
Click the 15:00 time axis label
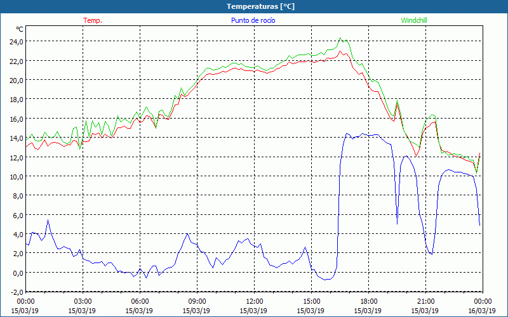[311, 302]
